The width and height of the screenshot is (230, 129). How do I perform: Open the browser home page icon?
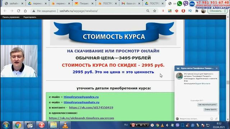coord(26,11)
